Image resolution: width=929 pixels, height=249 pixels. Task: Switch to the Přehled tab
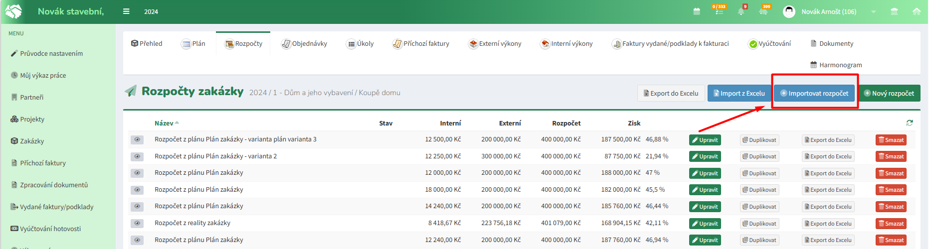point(147,43)
